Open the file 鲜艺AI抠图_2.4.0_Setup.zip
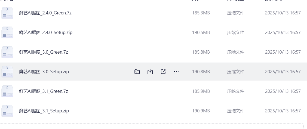307x129 pixels. click(x=46, y=32)
